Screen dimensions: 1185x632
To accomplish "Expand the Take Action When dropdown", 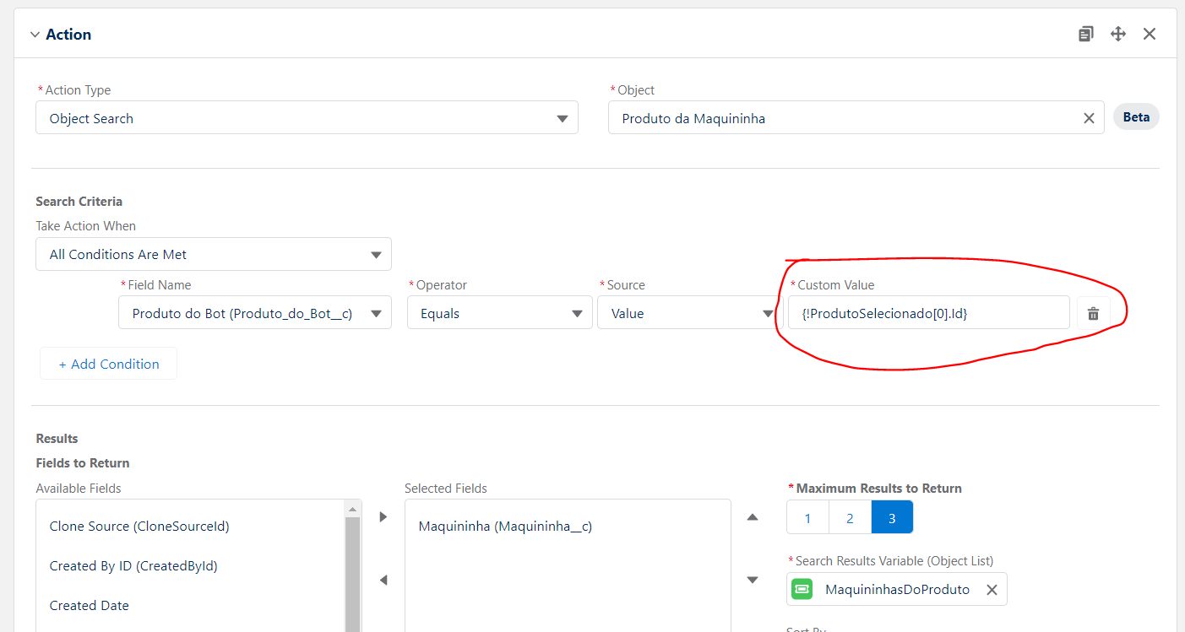I will click(x=213, y=254).
